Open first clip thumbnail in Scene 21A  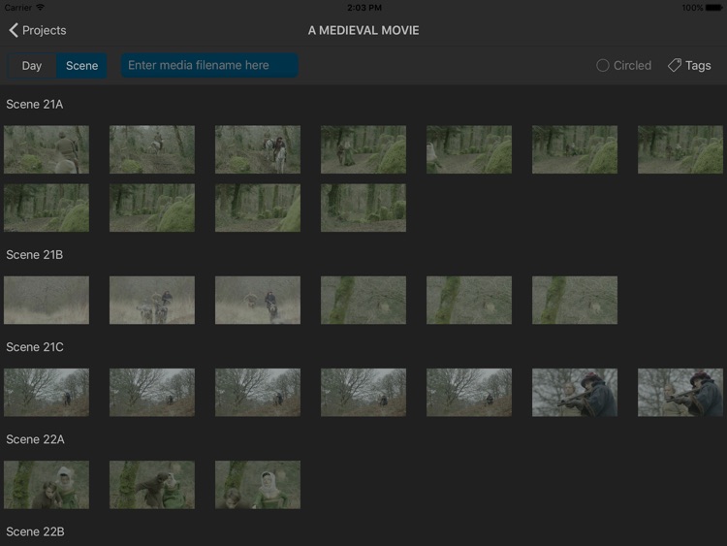(x=47, y=149)
